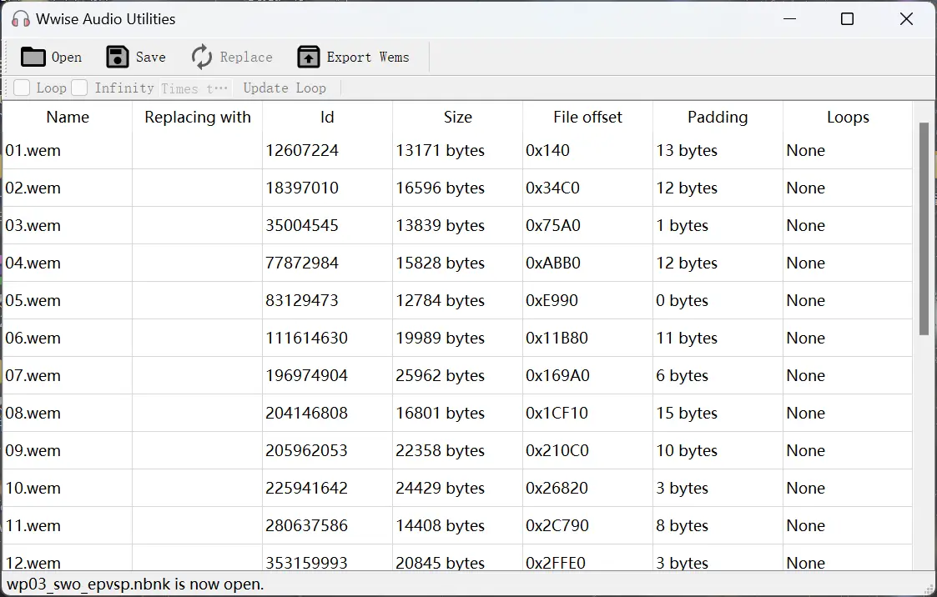This screenshot has height=597, width=937.
Task: Click the Times loop count field
Action: 194,88
